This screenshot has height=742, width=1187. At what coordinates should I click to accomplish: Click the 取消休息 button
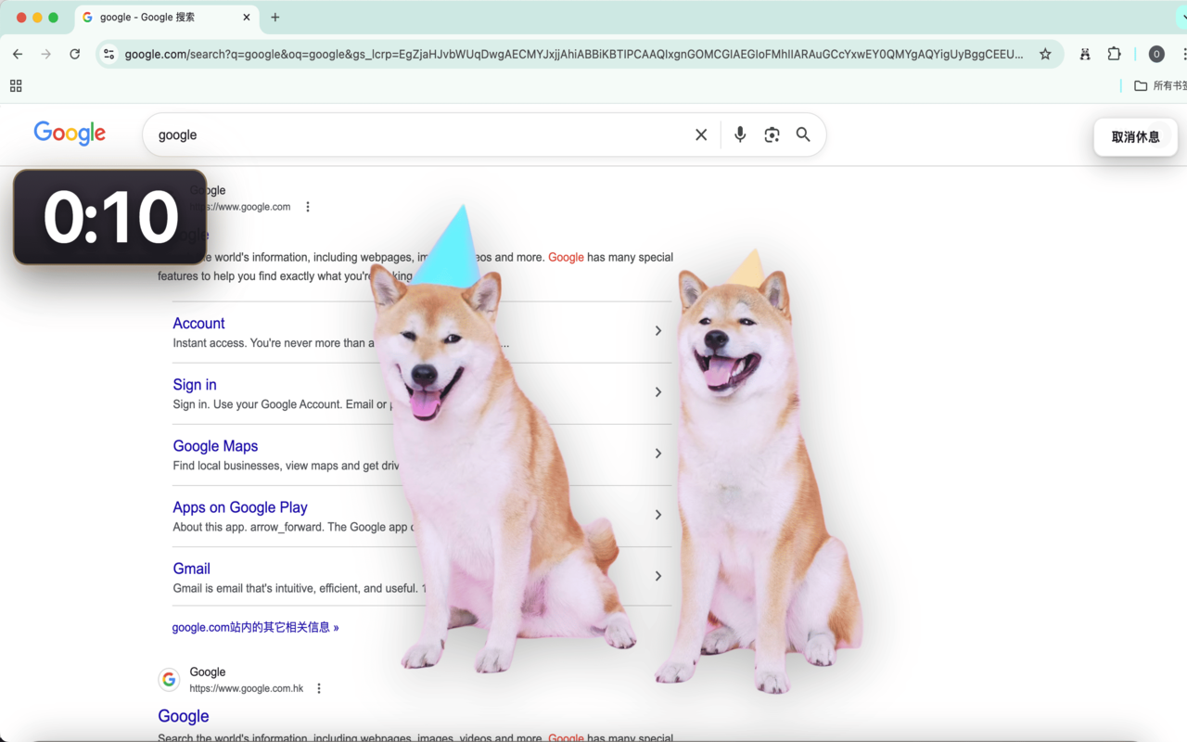1135,137
